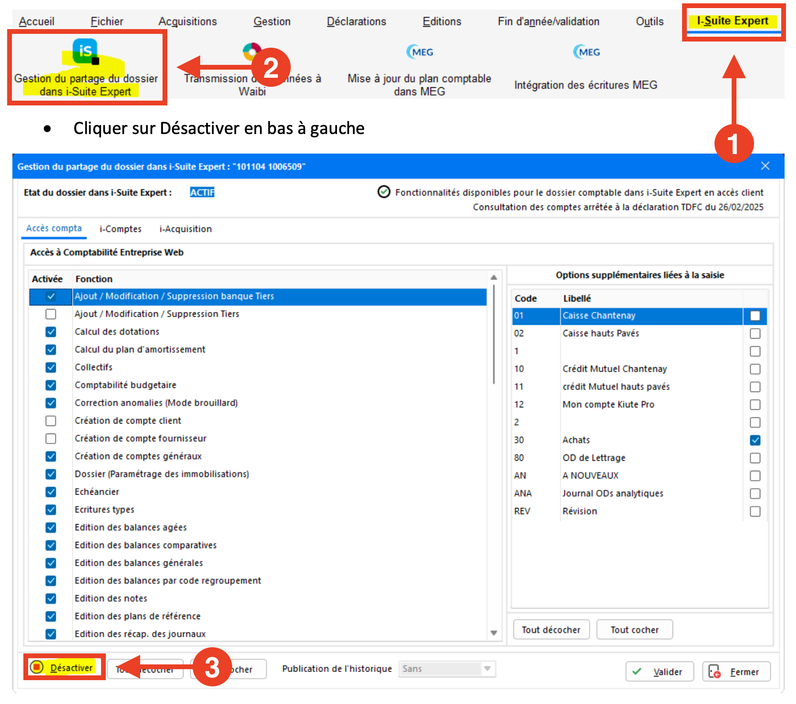This screenshot has height=704, width=796.
Task: Uncheck Ajout / Modification / Suppression banque Tiers
Action: [x=51, y=296]
